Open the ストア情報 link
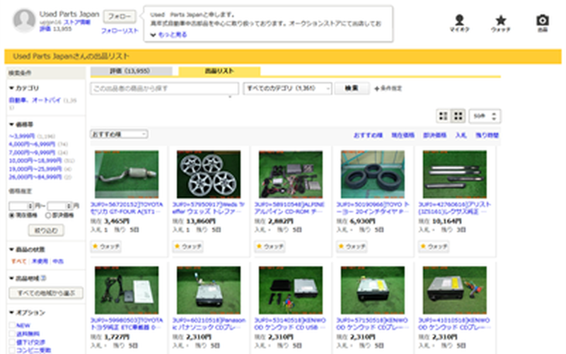This screenshot has height=354, width=566. [x=77, y=22]
